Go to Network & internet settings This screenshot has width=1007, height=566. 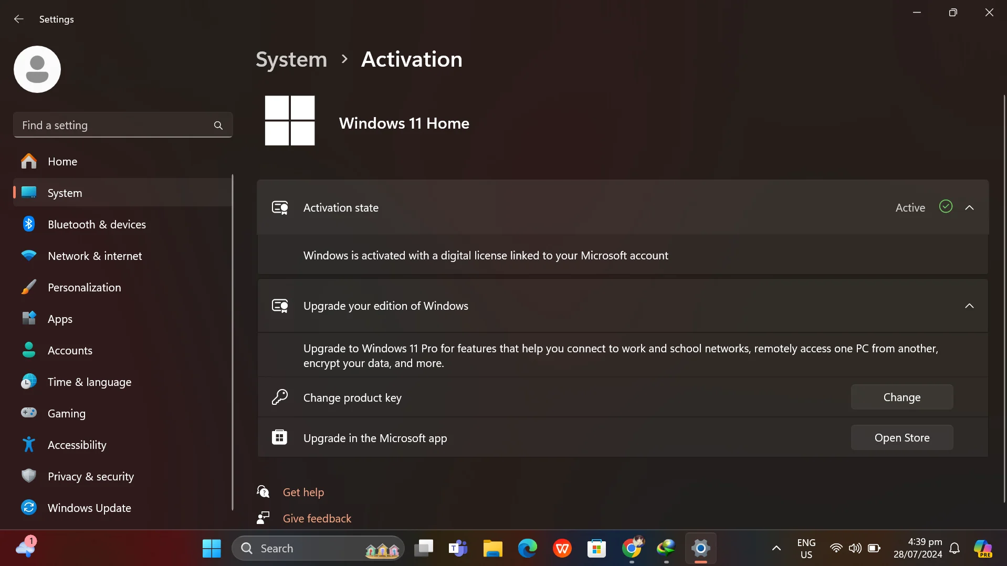tap(123, 256)
